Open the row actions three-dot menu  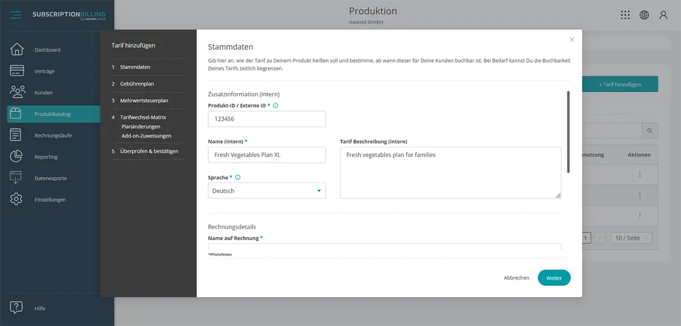640,174
